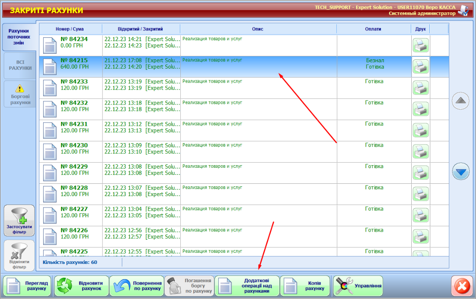
Task: Open the Управління tools menu
Action: [358, 286]
